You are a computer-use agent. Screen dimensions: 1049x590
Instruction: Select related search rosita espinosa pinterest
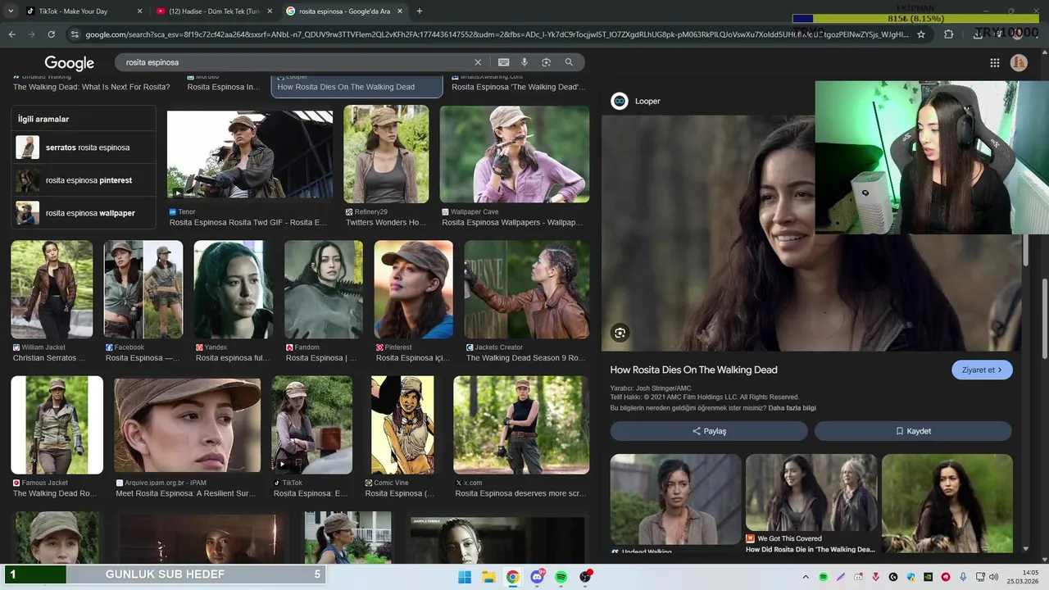84,180
